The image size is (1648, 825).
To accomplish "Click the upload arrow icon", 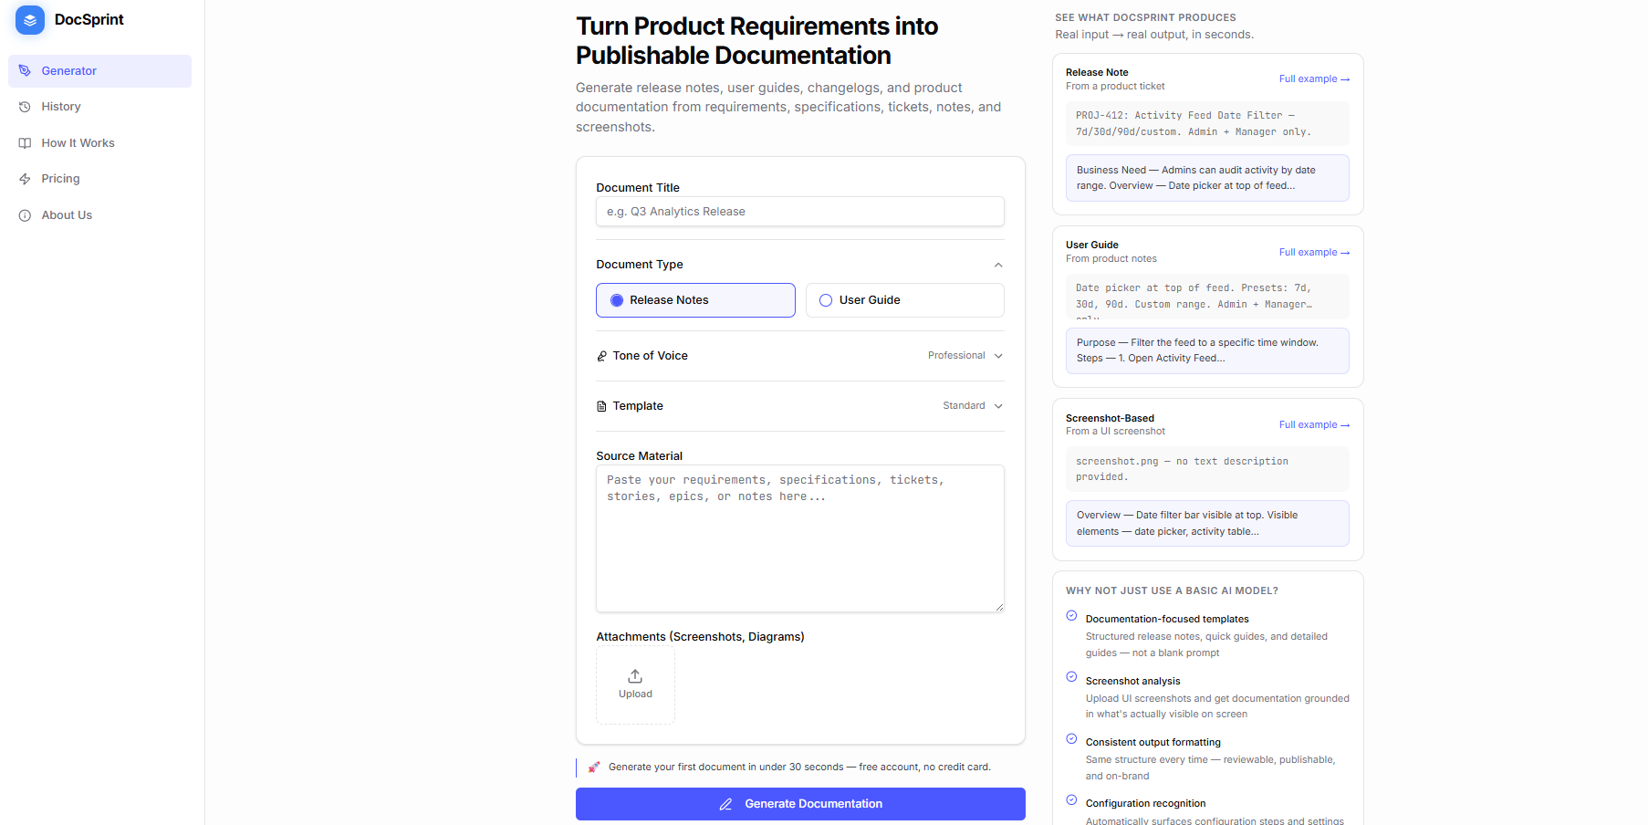I will (x=635, y=676).
